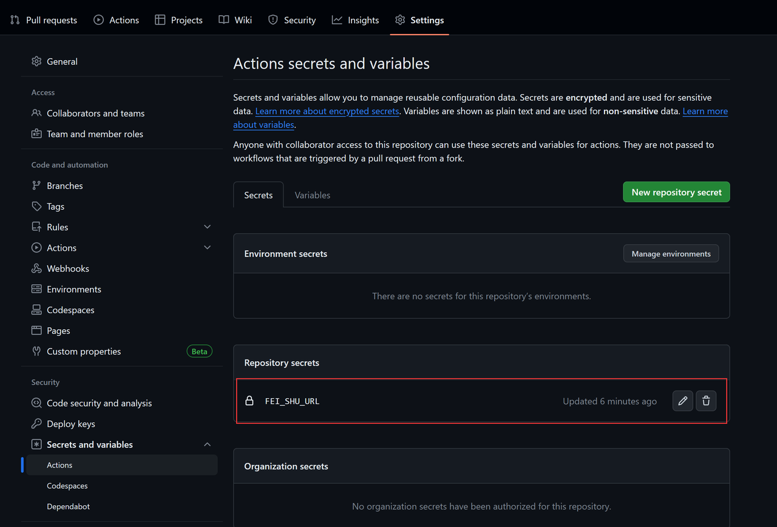Click the play circle icon in top Actions tab
The image size is (777, 527).
pos(98,20)
